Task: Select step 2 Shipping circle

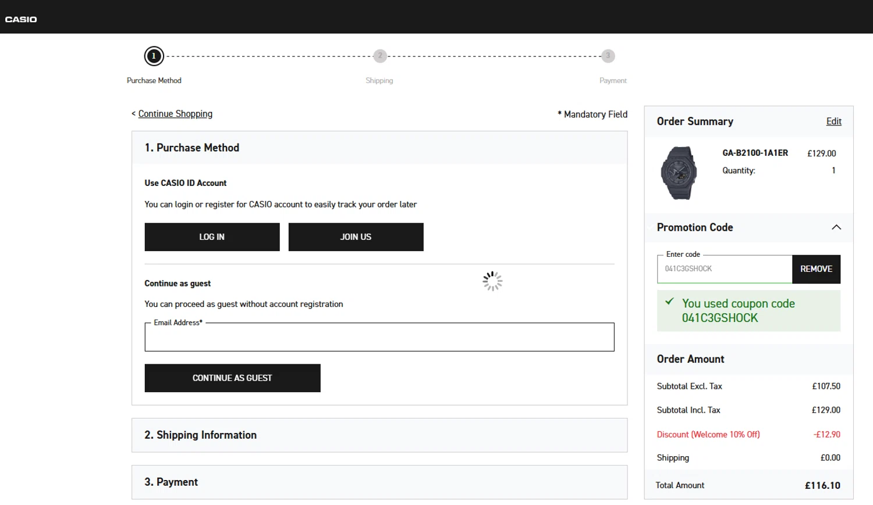Action: pyautogui.click(x=380, y=56)
